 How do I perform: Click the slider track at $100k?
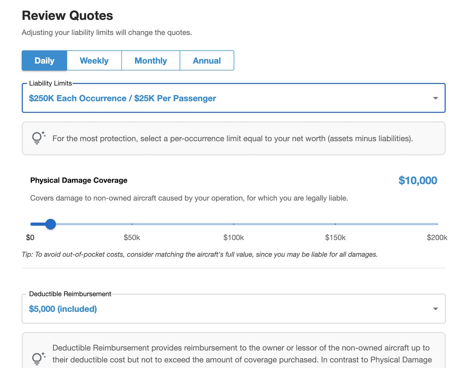[x=234, y=224]
